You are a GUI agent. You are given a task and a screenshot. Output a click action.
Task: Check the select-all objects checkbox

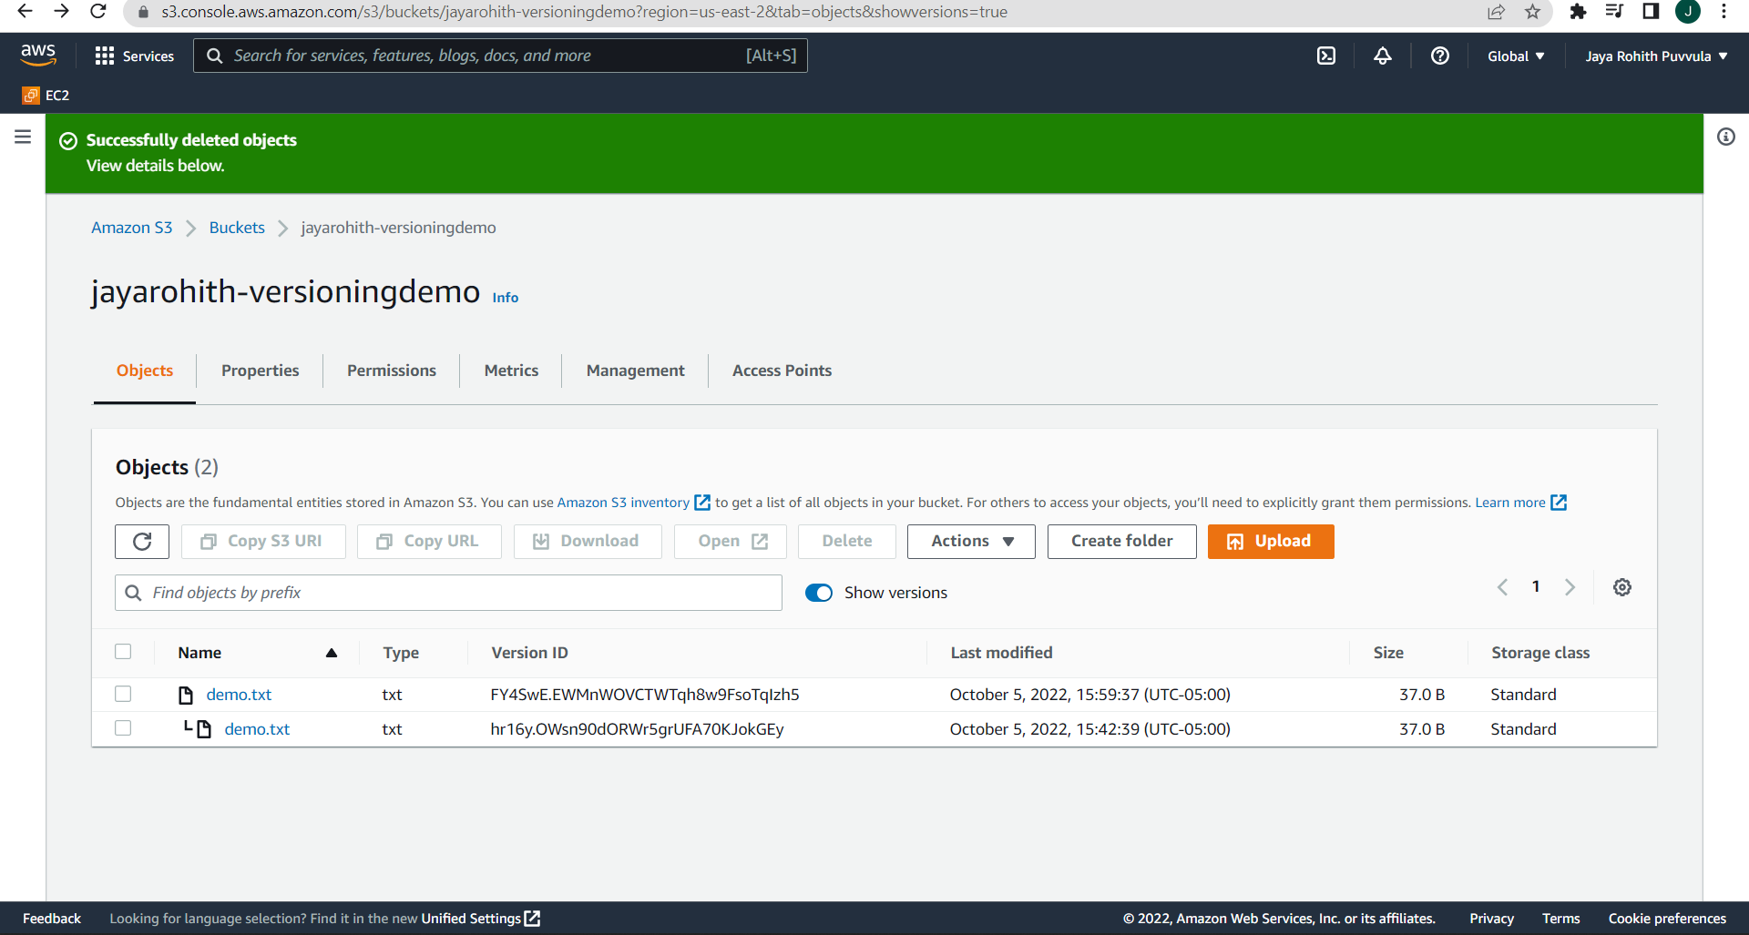123,652
